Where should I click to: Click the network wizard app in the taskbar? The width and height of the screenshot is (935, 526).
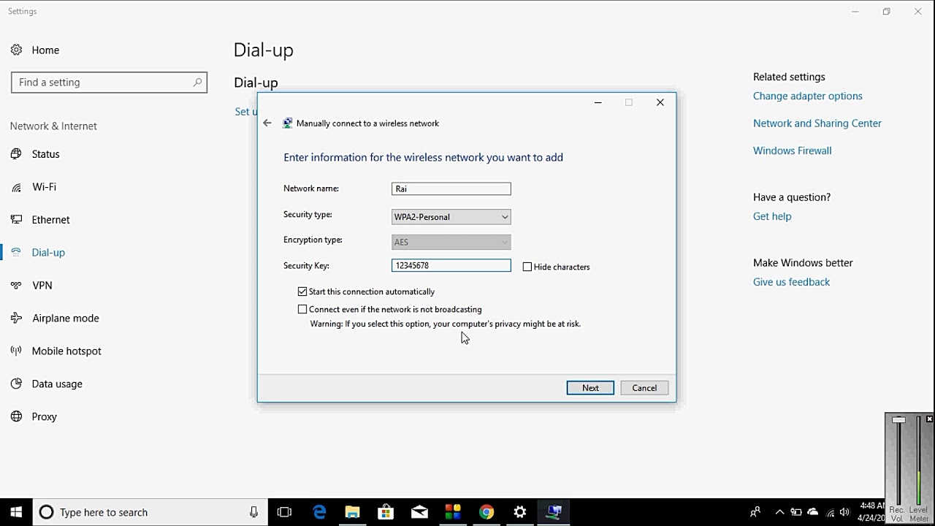pyautogui.click(x=554, y=512)
